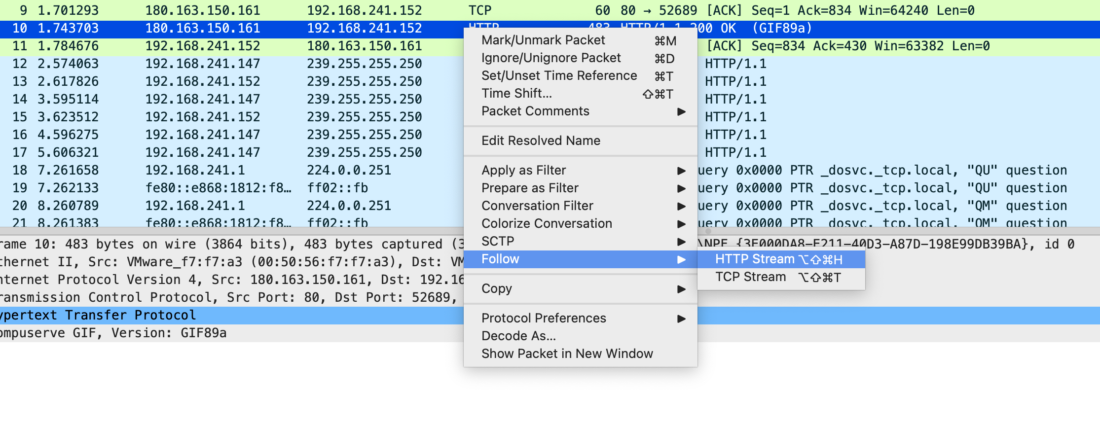The image size is (1100, 426).
Task: Click Mark/Unmark Packet menu entry
Action: pyautogui.click(x=543, y=40)
